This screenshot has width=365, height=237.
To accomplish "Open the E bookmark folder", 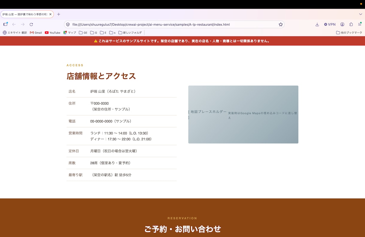I will coord(103,33).
